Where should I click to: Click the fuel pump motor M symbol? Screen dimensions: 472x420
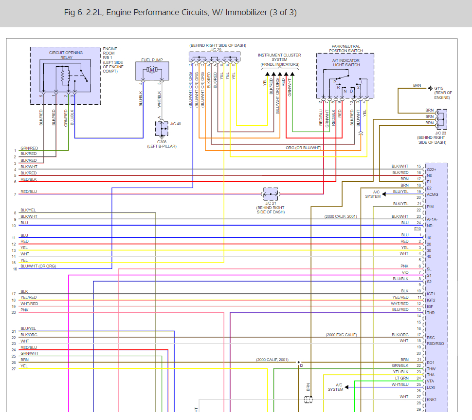152,70
